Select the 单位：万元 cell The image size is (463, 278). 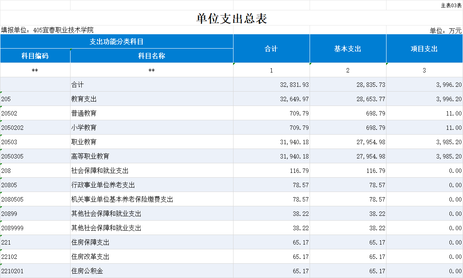point(445,30)
